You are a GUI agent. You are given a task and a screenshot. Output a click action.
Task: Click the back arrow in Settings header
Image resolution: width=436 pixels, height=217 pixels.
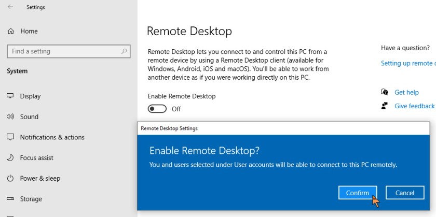(10, 7)
